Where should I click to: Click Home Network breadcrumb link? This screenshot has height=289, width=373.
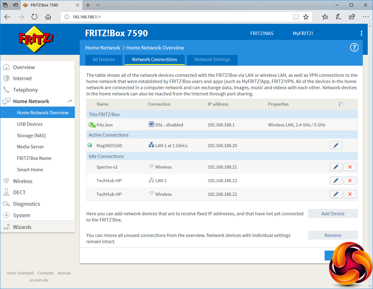(x=102, y=48)
